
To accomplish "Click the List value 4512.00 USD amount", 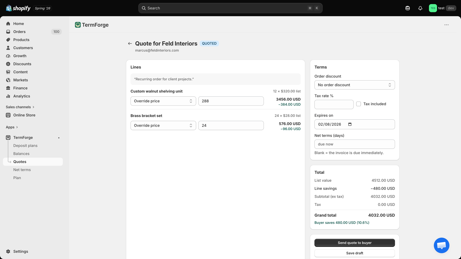I will 383,180.
